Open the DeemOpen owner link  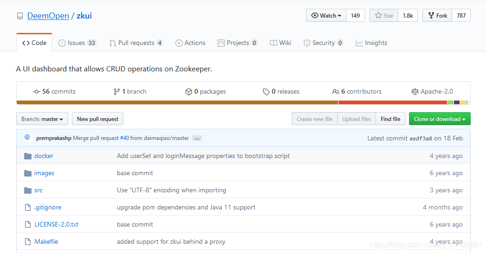point(48,16)
